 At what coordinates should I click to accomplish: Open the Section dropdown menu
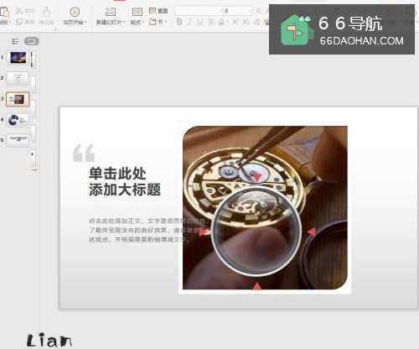click(158, 22)
